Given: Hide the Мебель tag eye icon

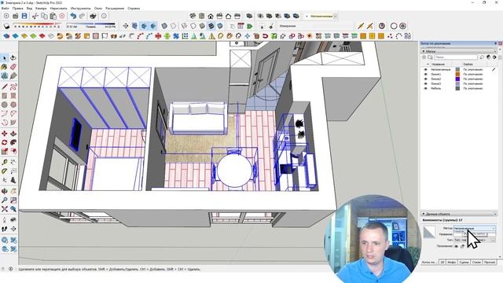Looking at the screenshot, I should coord(426,88).
